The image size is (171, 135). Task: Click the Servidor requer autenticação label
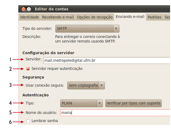click(x=57, y=69)
